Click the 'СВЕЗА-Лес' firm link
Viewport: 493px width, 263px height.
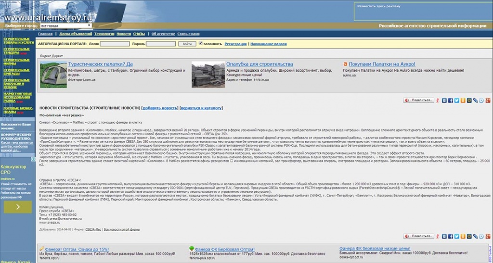click(93, 229)
